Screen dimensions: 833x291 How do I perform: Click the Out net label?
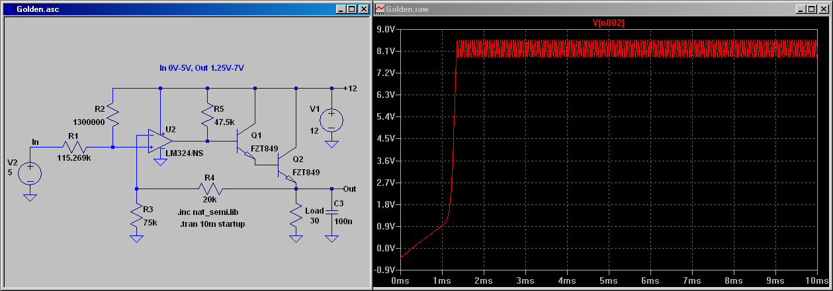(x=349, y=188)
